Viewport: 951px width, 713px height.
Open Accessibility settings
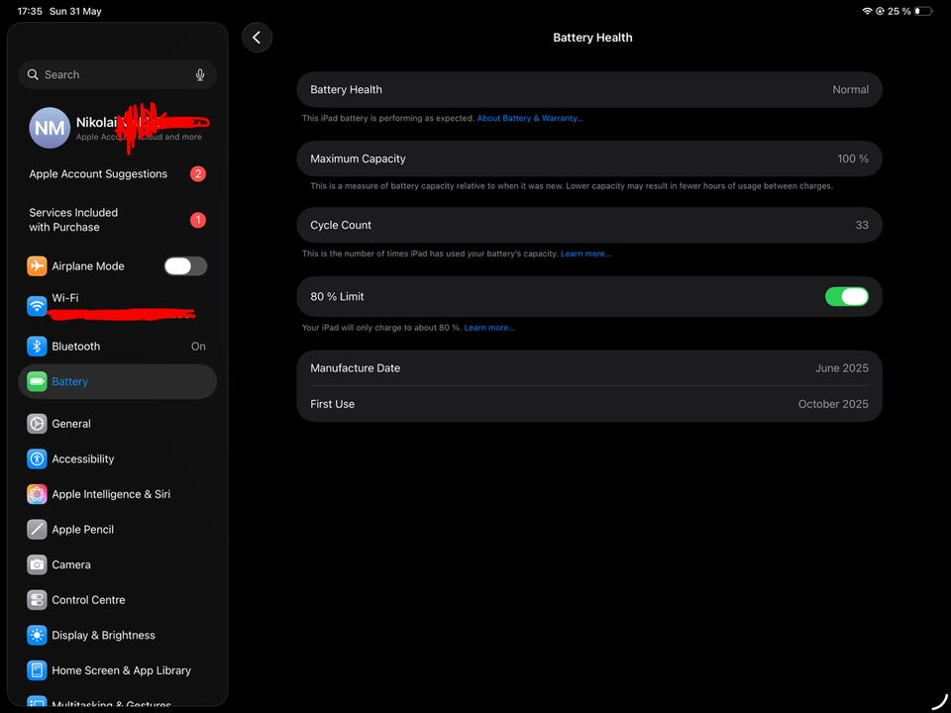point(118,458)
